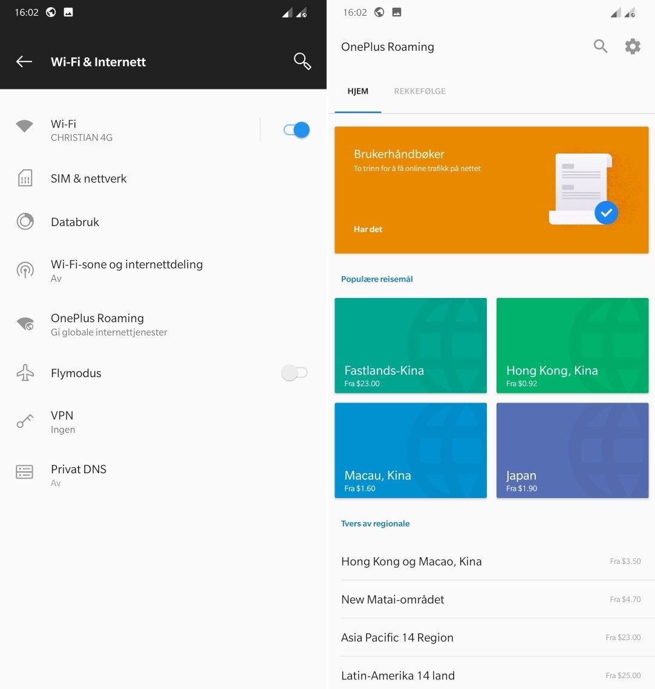This screenshot has width=655, height=689.
Task: Tap the hotspot icon for Wi-Fi-sone
Action: click(x=25, y=270)
